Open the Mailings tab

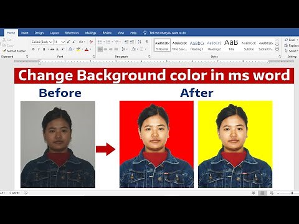pyautogui.click(x=90, y=33)
